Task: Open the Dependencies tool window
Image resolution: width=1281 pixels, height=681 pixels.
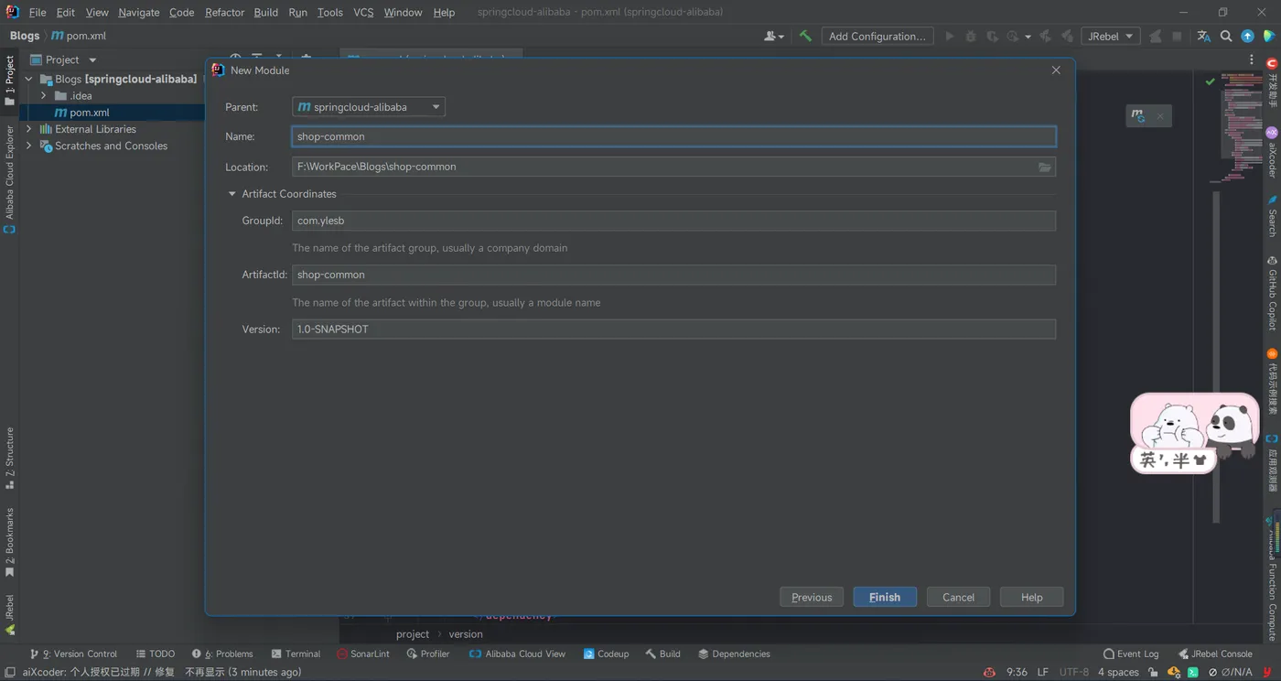Action: (x=734, y=654)
